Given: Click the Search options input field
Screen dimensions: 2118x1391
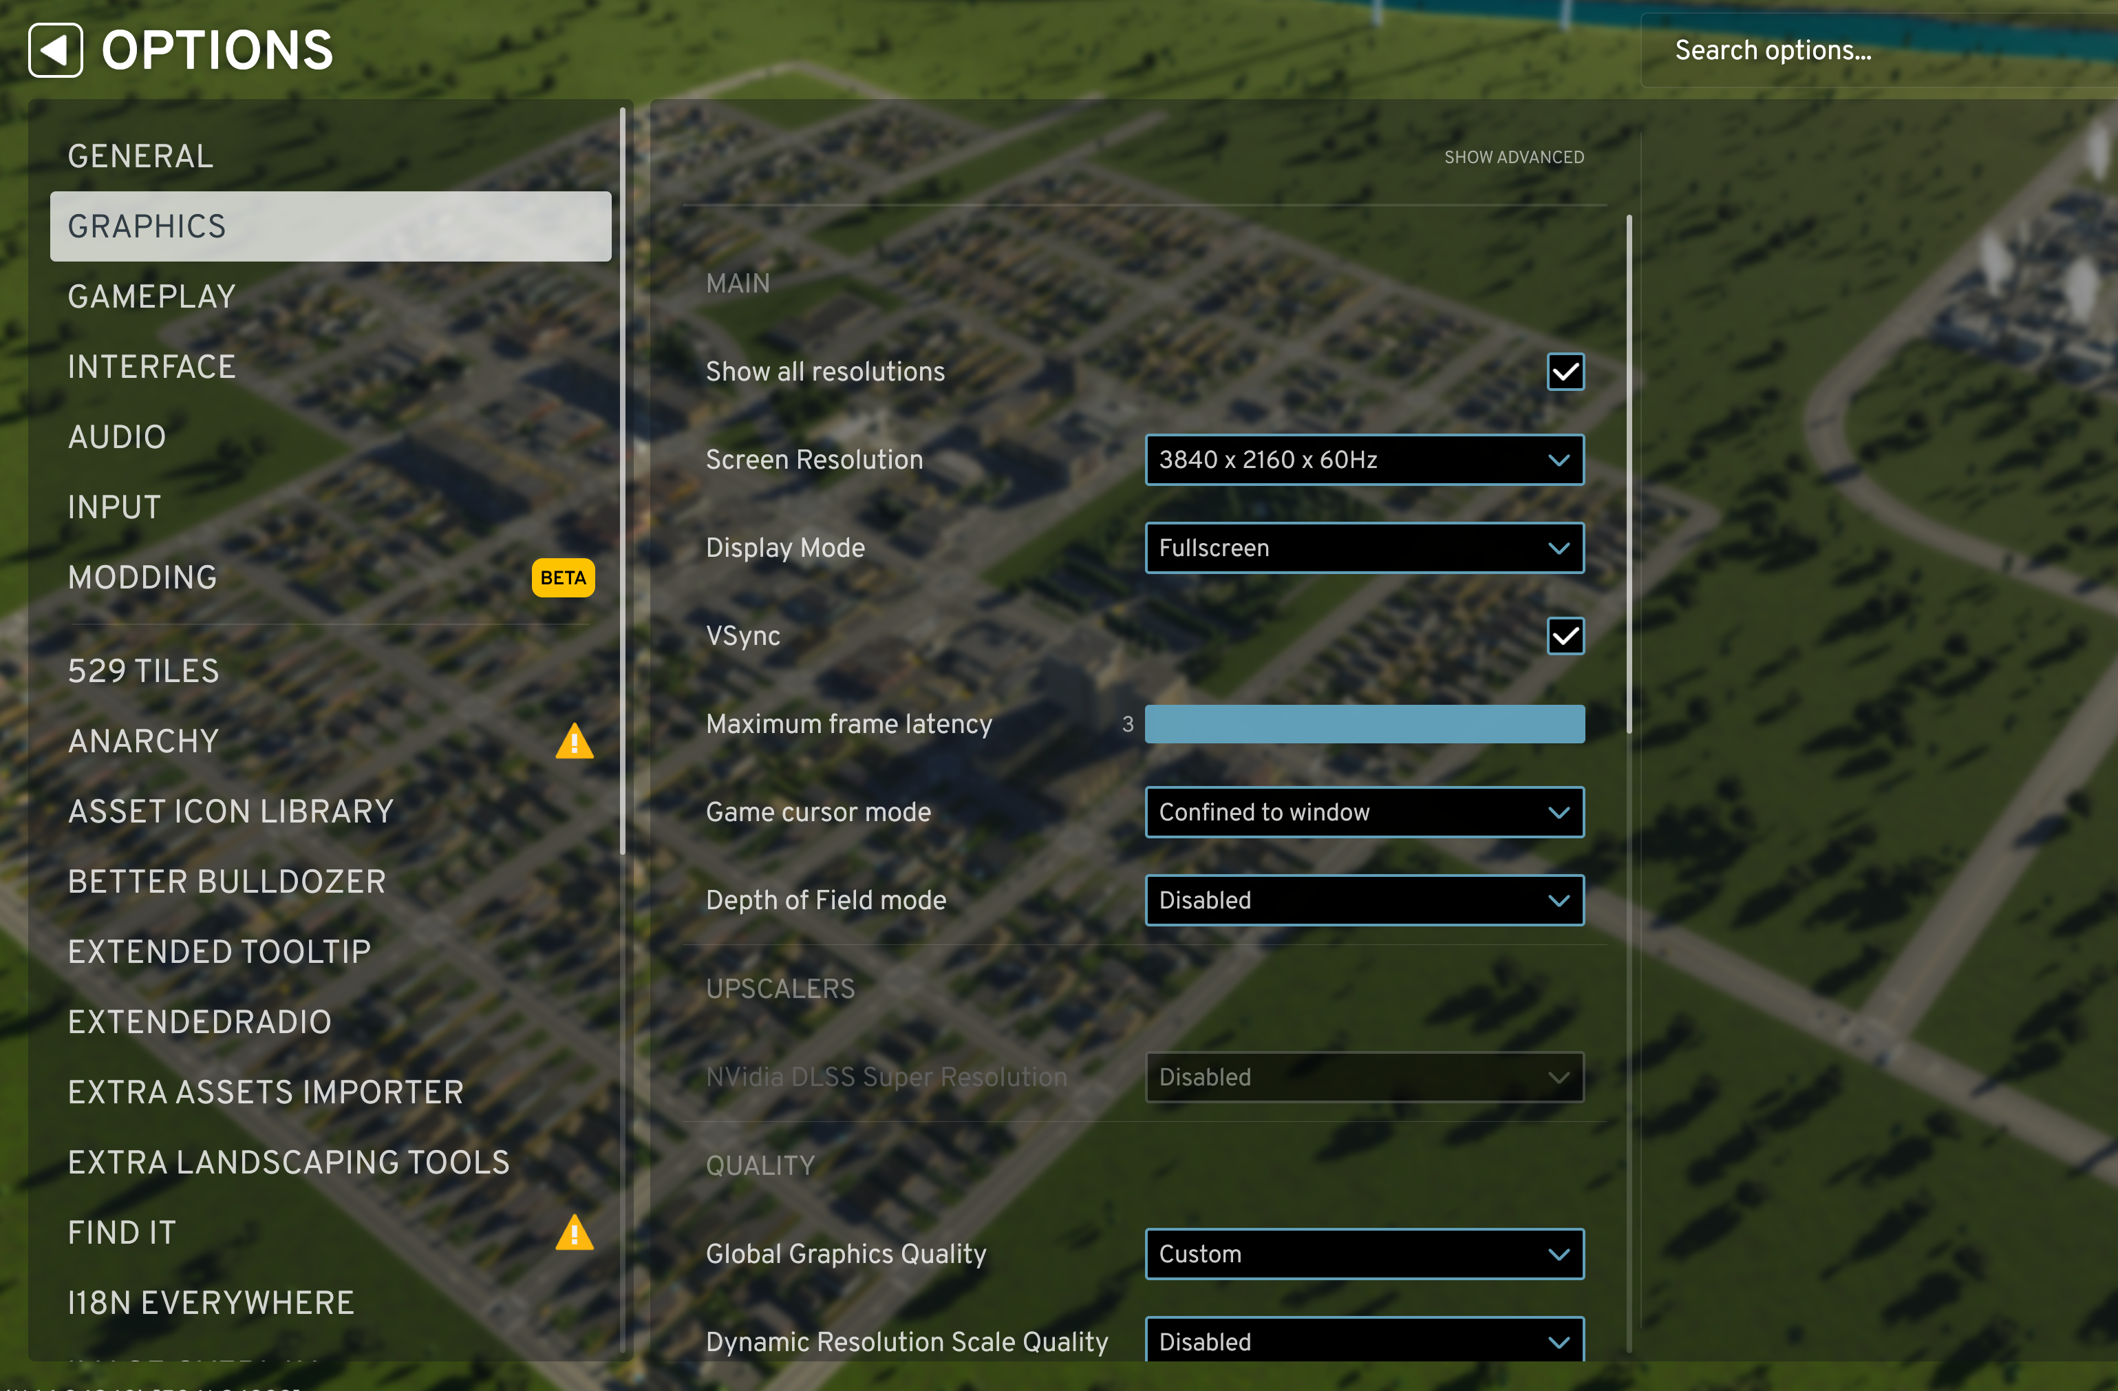Looking at the screenshot, I should tap(1879, 51).
